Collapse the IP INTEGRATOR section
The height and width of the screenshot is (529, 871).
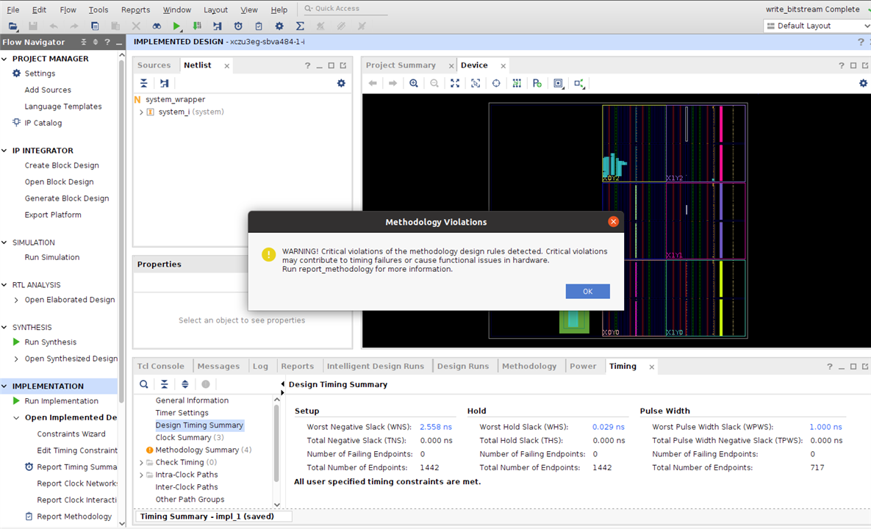4,151
